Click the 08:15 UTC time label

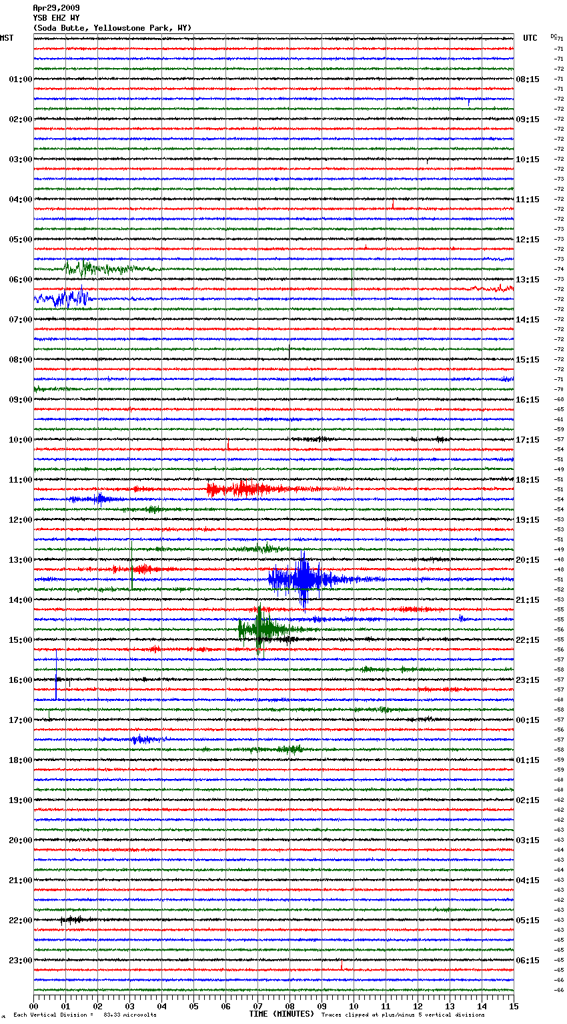(x=528, y=79)
